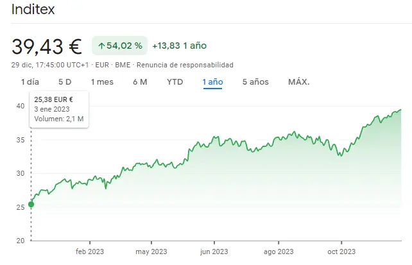This screenshot has width=412, height=265.
Task: Click the 39,43 € current price
Action: pyautogui.click(x=47, y=46)
